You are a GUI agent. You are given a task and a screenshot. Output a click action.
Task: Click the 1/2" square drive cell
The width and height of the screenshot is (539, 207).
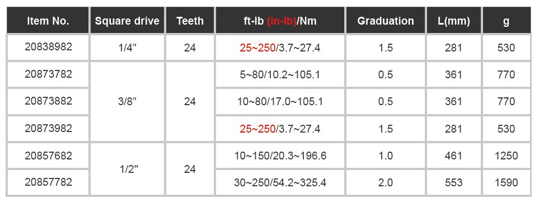click(x=127, y=169)
